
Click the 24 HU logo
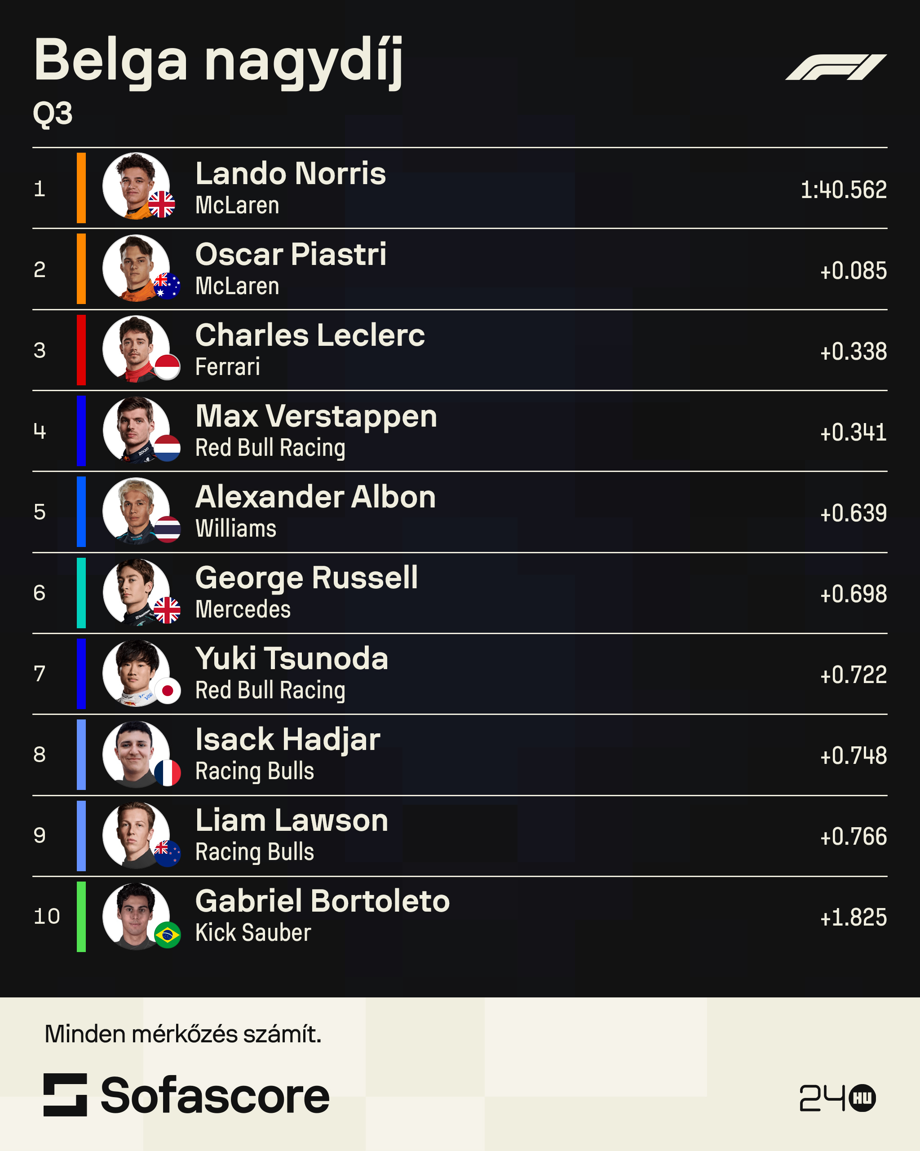tap(837, 1098)
